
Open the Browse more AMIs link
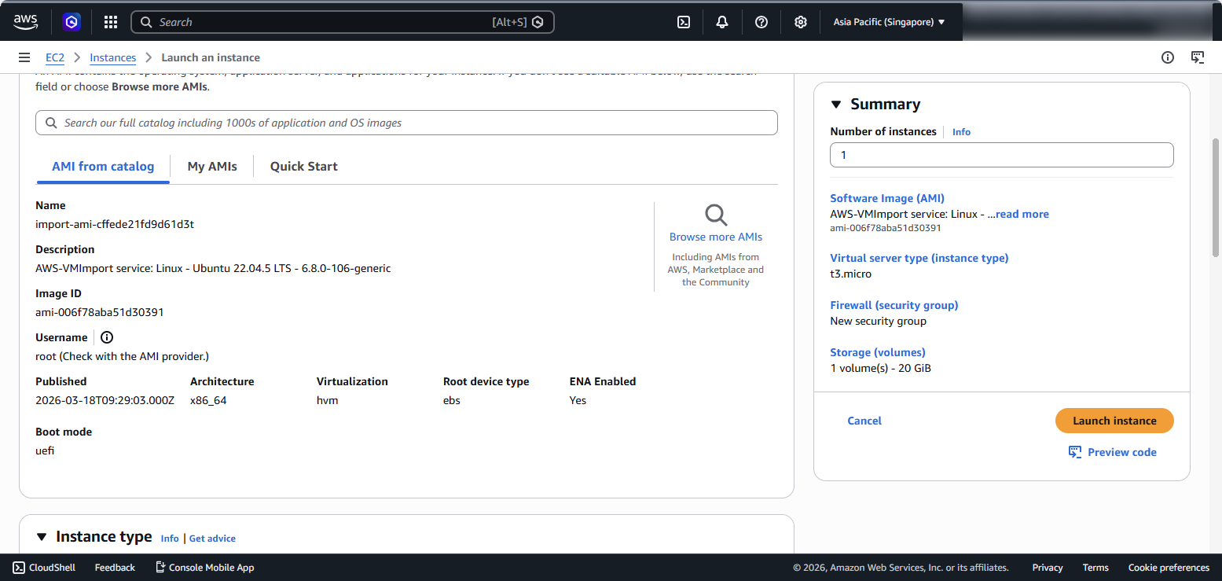point(716,237)
